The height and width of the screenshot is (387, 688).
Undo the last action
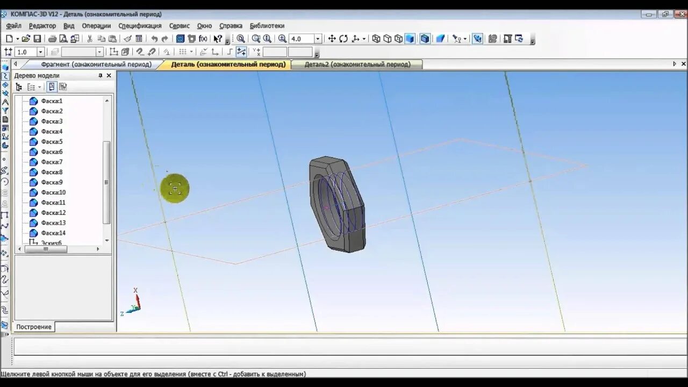pyautogui.click(x=155, y=39)
